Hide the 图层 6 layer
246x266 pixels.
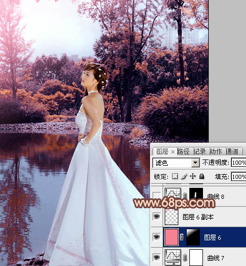(156, 237)
